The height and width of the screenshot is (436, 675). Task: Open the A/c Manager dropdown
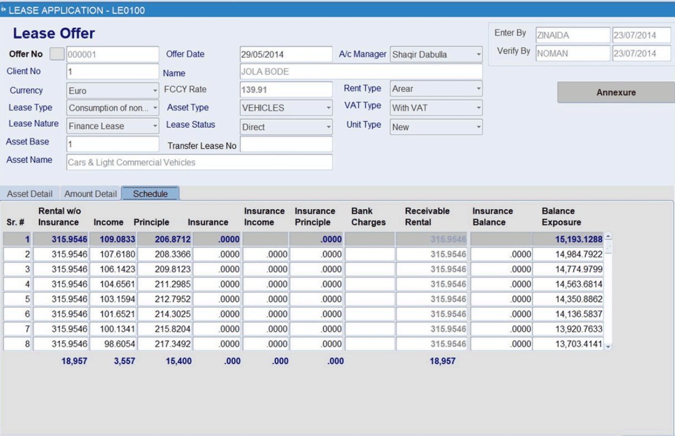(x=477, y=54)
